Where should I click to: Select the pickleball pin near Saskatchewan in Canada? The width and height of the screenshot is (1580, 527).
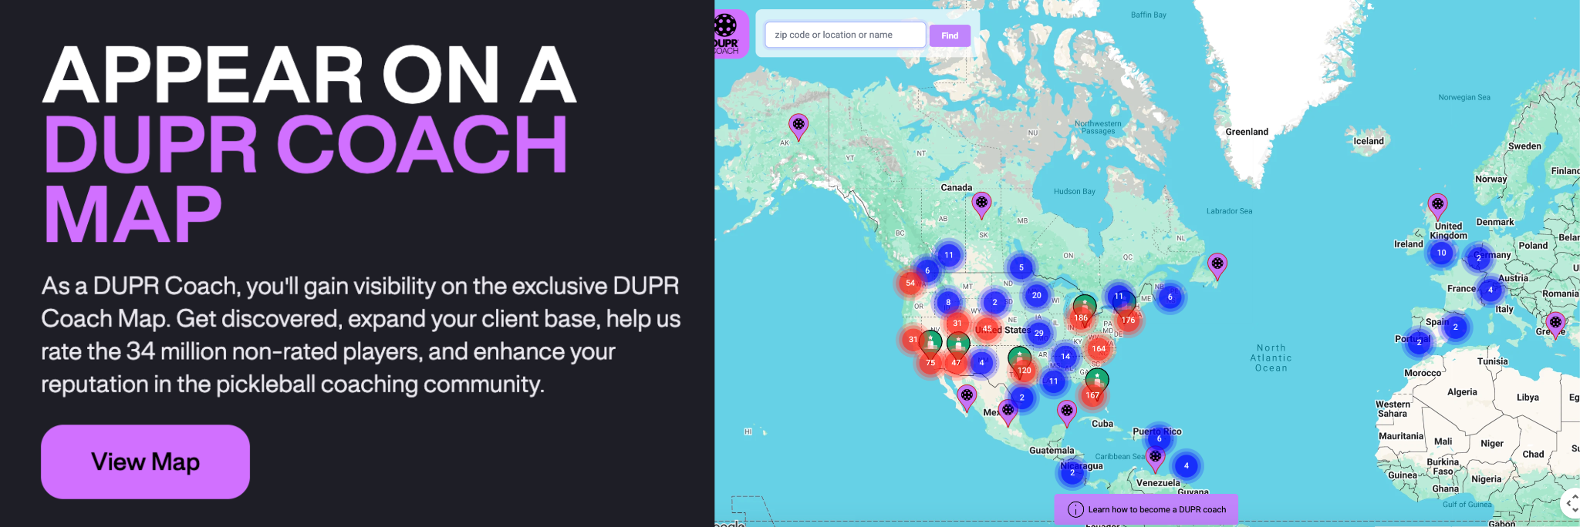click(x=981, y=205)
